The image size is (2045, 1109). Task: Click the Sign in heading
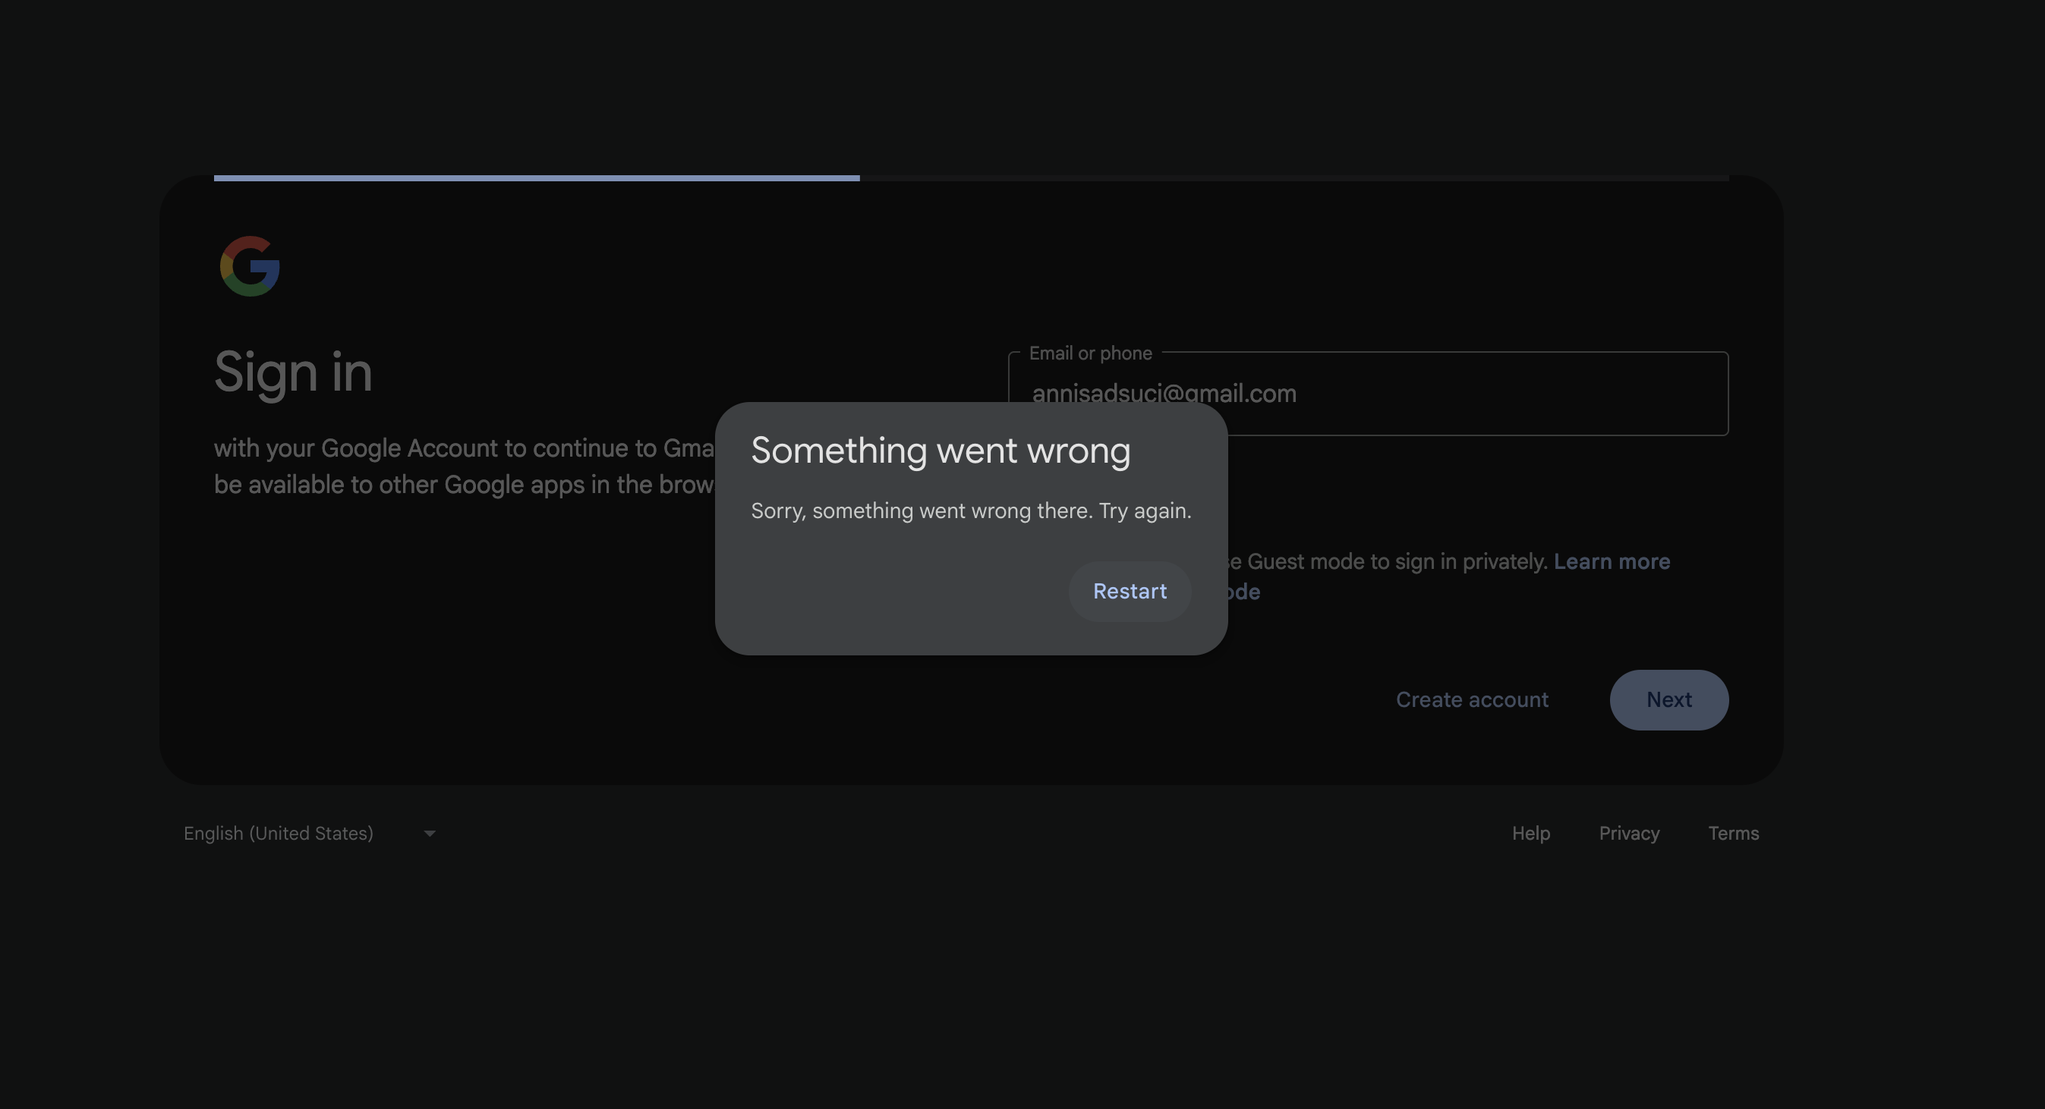click(293, 371)
